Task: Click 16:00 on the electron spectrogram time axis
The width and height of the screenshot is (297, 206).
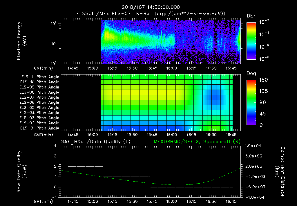Action: click(172, 68)
